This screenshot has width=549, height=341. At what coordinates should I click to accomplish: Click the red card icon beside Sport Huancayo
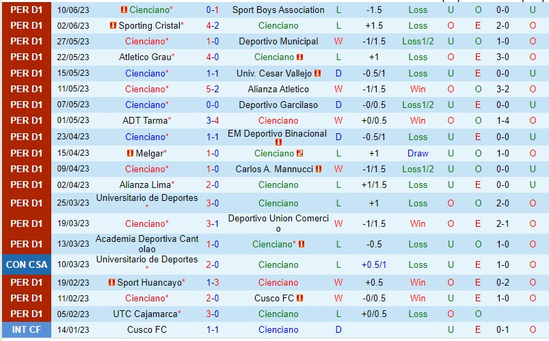coord(112,282)
